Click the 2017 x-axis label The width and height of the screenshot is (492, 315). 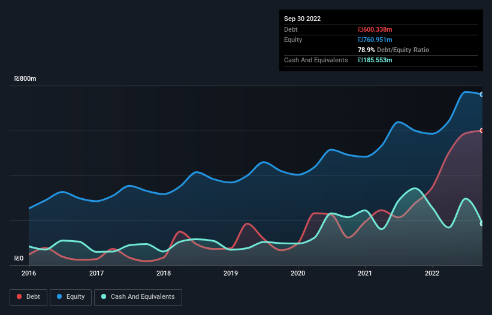pos(96,273)
